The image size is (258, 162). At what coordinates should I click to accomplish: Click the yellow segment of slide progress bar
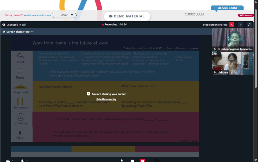[x=103, y=149]
